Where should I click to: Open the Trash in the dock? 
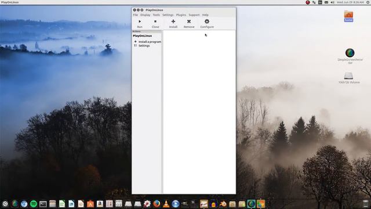(366, 204)
